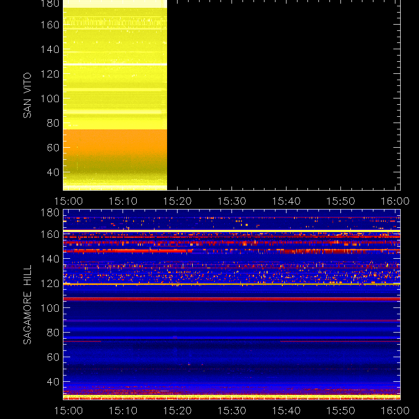
Task: Pick the 80 tick on Sagamore Hill plot
Action: (x=53, y=333)
